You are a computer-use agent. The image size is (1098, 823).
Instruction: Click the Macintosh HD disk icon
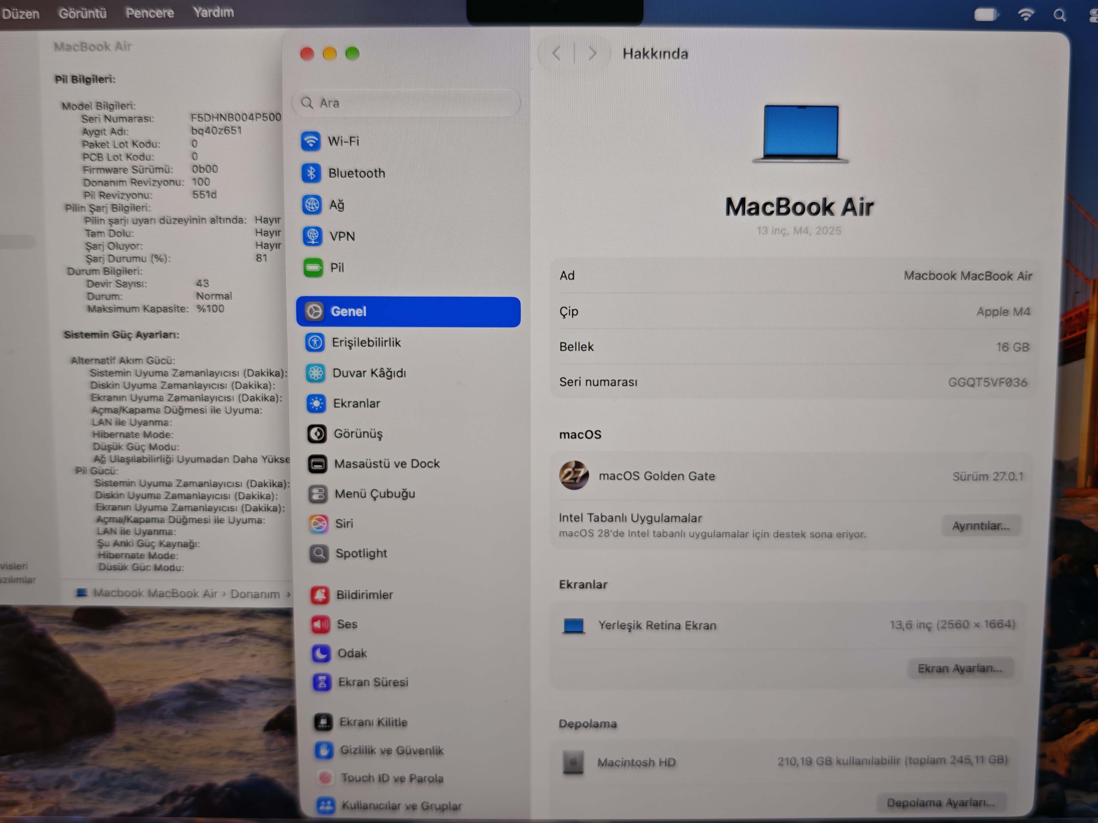point(573,762)
